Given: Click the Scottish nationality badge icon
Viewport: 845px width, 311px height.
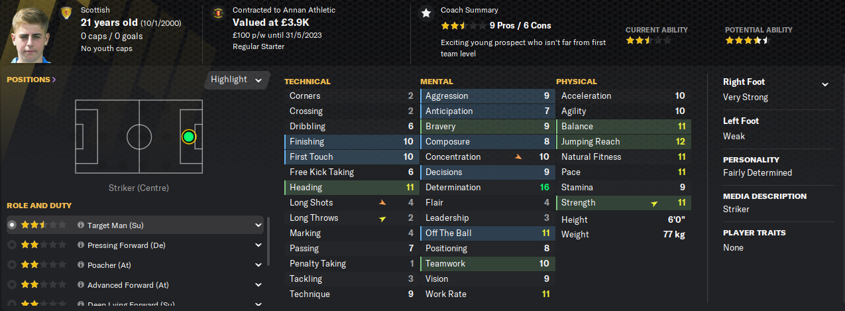Looking at the screenshot, I should pyautogui.click(x=66, y=13).
